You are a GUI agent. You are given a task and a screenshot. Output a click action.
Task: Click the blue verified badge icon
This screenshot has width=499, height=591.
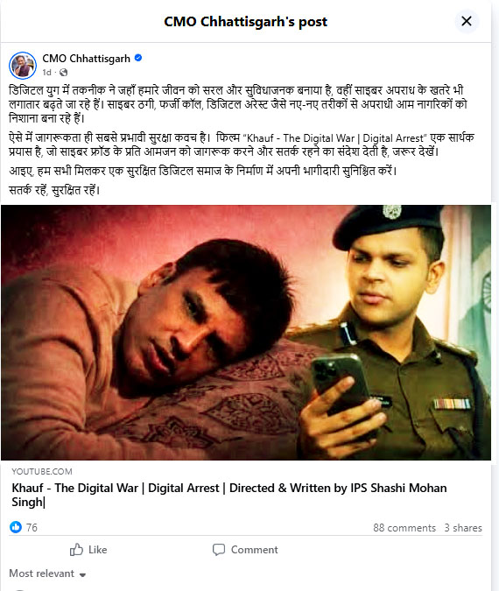[138, 58]
